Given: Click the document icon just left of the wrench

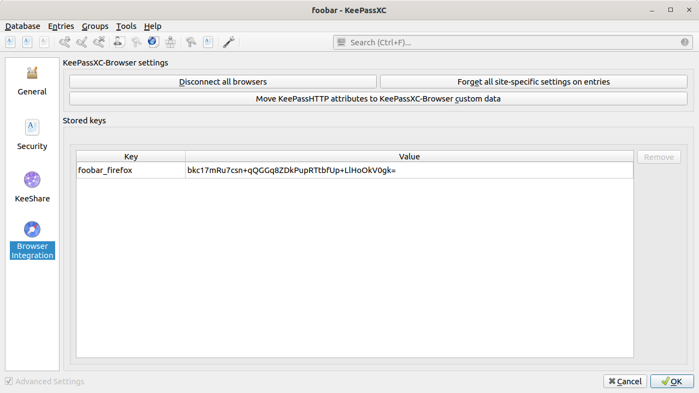Looking at the screenshot, I should (208, 42).
